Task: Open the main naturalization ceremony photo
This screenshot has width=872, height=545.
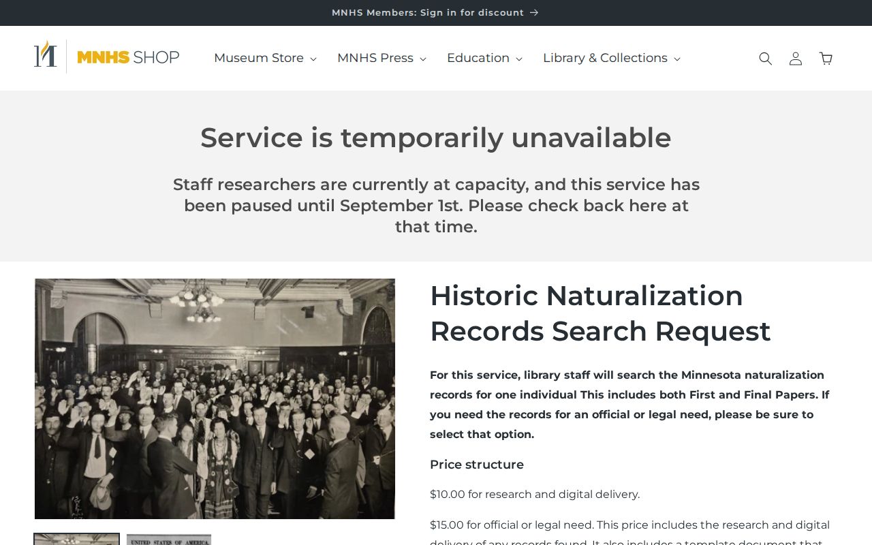Action: [215, 399]
